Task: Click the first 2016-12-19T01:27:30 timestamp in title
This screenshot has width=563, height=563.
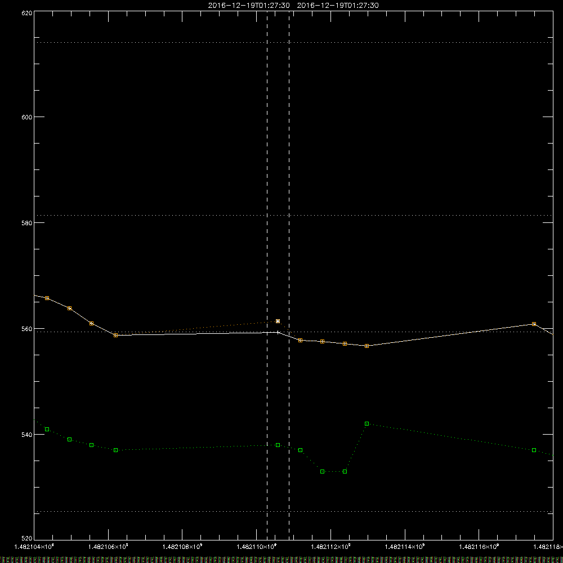Action: [x=249, y=6]
